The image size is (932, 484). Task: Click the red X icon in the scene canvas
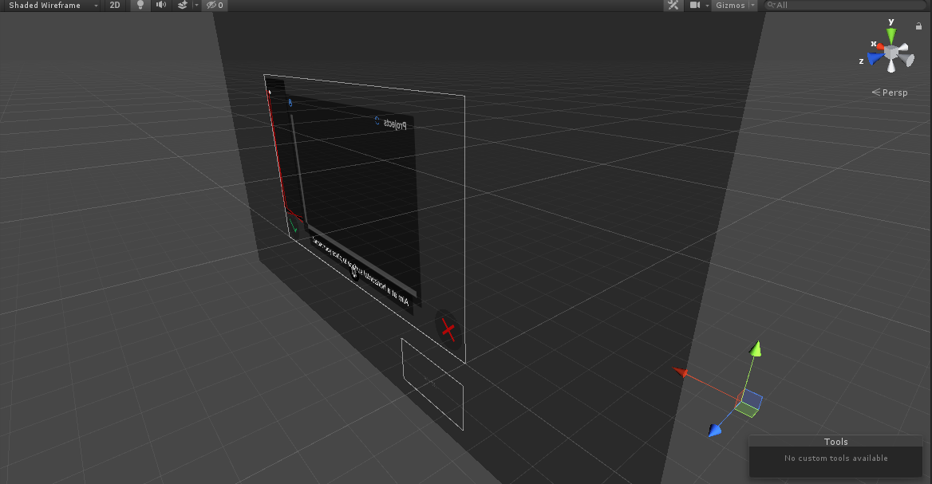(x=448, y=329)
